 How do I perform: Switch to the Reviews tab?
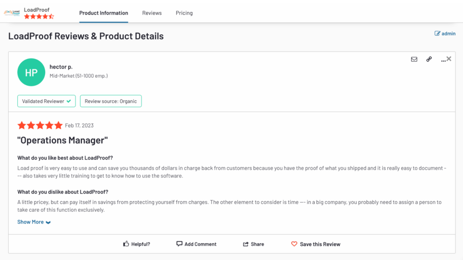pyautogui.click(x=152, y=13)
